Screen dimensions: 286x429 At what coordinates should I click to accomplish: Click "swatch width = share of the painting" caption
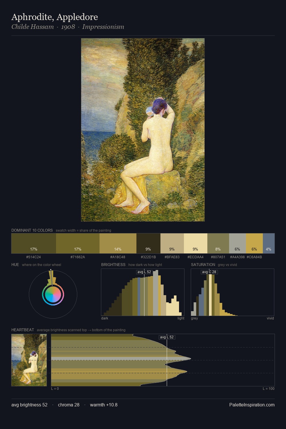click(84, 231)
